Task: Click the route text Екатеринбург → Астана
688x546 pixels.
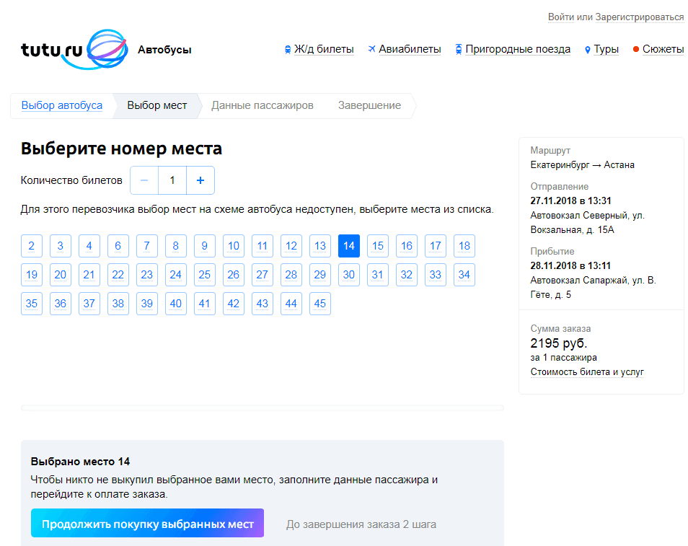Action: (x=582, y=165)
